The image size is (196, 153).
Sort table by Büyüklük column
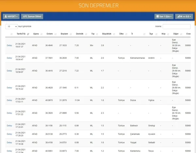pyautogui.click(x=114, y=34)
